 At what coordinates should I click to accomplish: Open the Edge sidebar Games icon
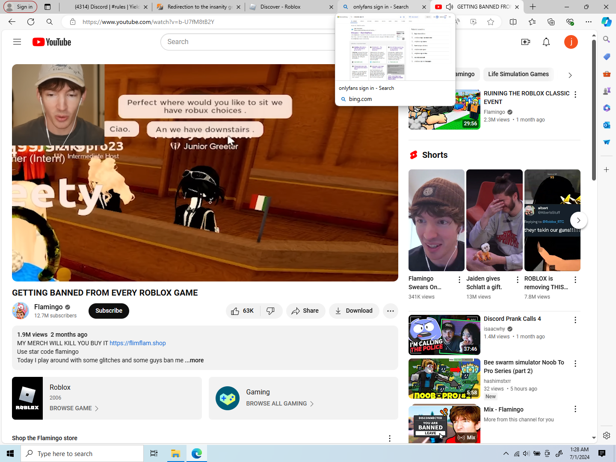tap(607, 91)
